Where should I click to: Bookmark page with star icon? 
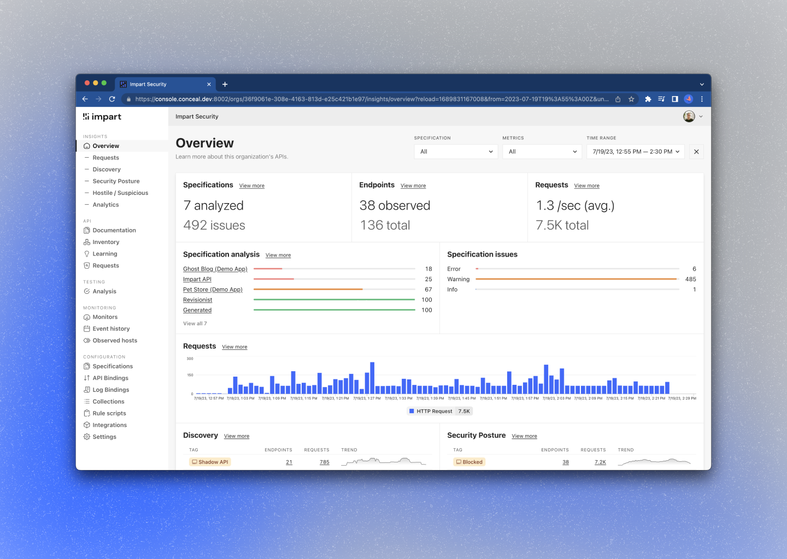[x=631, y=99]
